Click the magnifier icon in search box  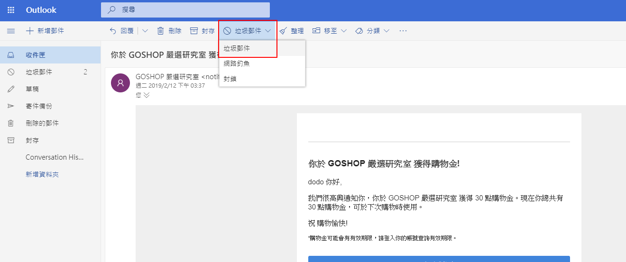(x=111, y=10)
